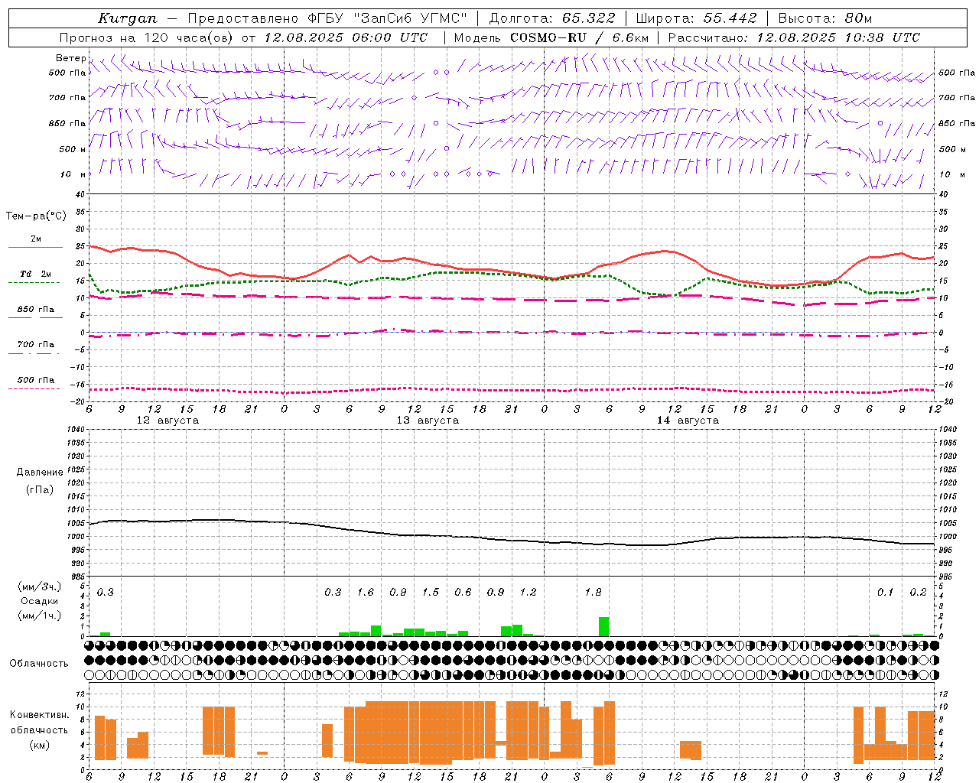Viewport: 979px width, 783px height.
Task: Click the Облачность cloud cover label
Action: click(x=39, y=664)
